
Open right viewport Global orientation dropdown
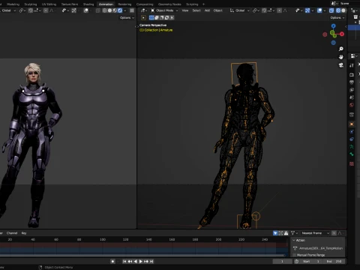click(x=239, y=10)
